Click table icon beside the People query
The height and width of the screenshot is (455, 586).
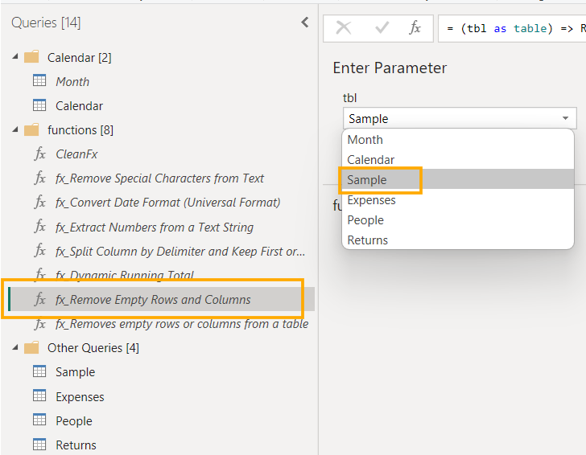click(39, 420)
